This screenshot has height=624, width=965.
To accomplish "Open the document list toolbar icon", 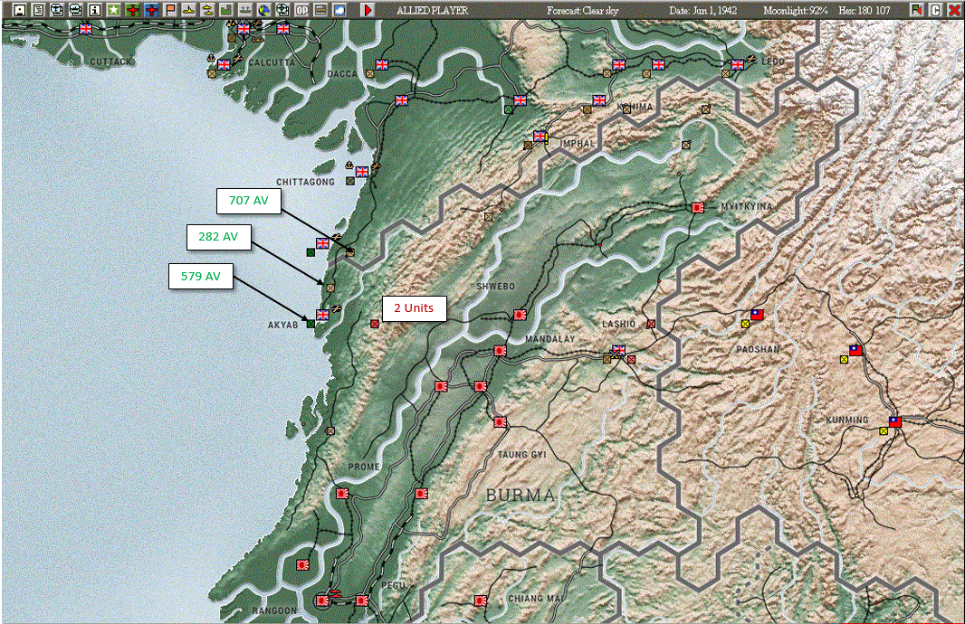I will (38, 10).
